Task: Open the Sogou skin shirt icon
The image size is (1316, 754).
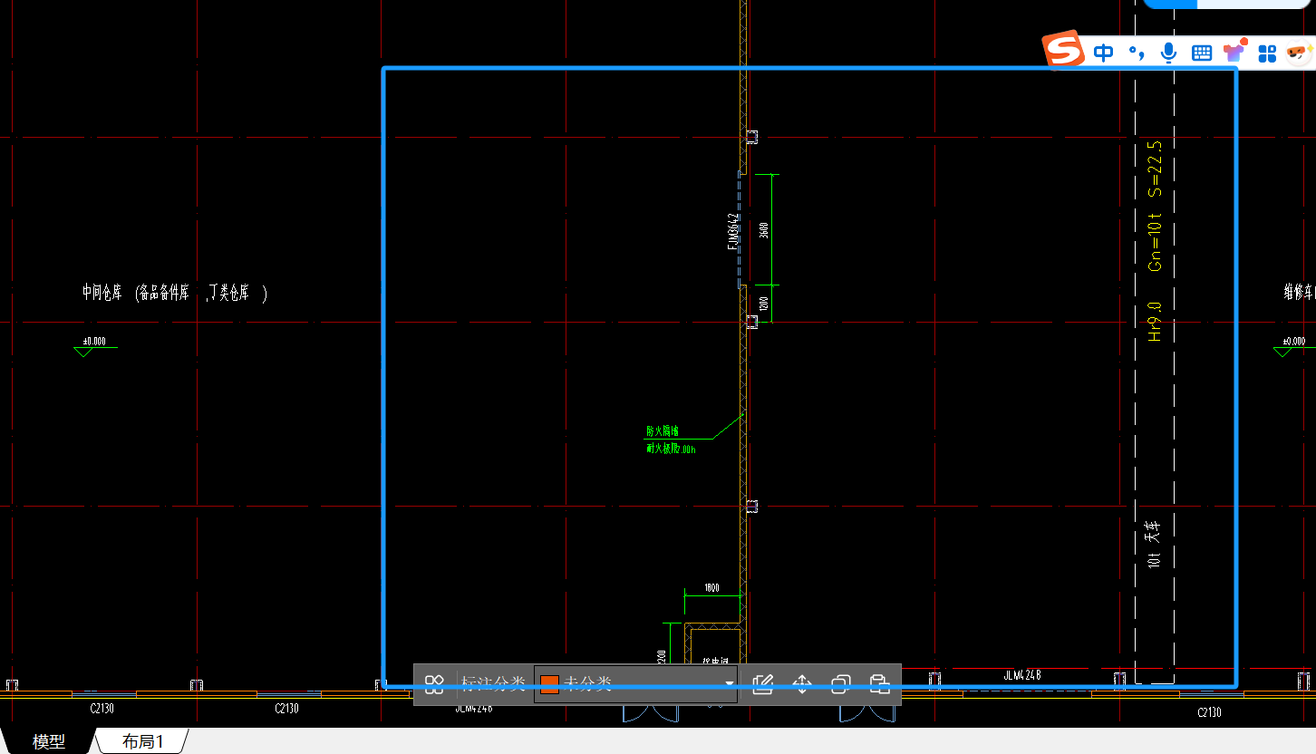Action: coord(1234,51)
